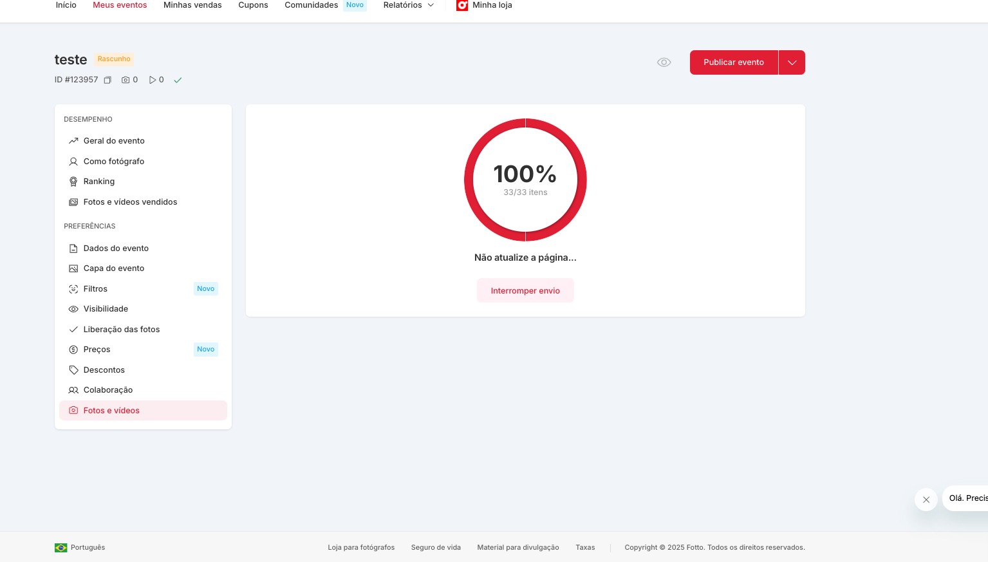The width and height of the screenshot is (988, 562).
Task: Click the Novo badge on Preços row
Action: click(x=206, y=350)
